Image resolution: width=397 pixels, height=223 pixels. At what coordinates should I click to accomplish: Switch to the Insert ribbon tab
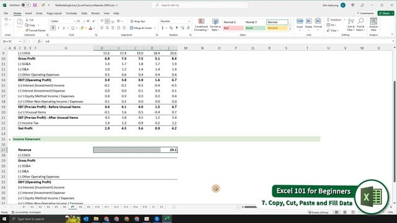[29, 13]
